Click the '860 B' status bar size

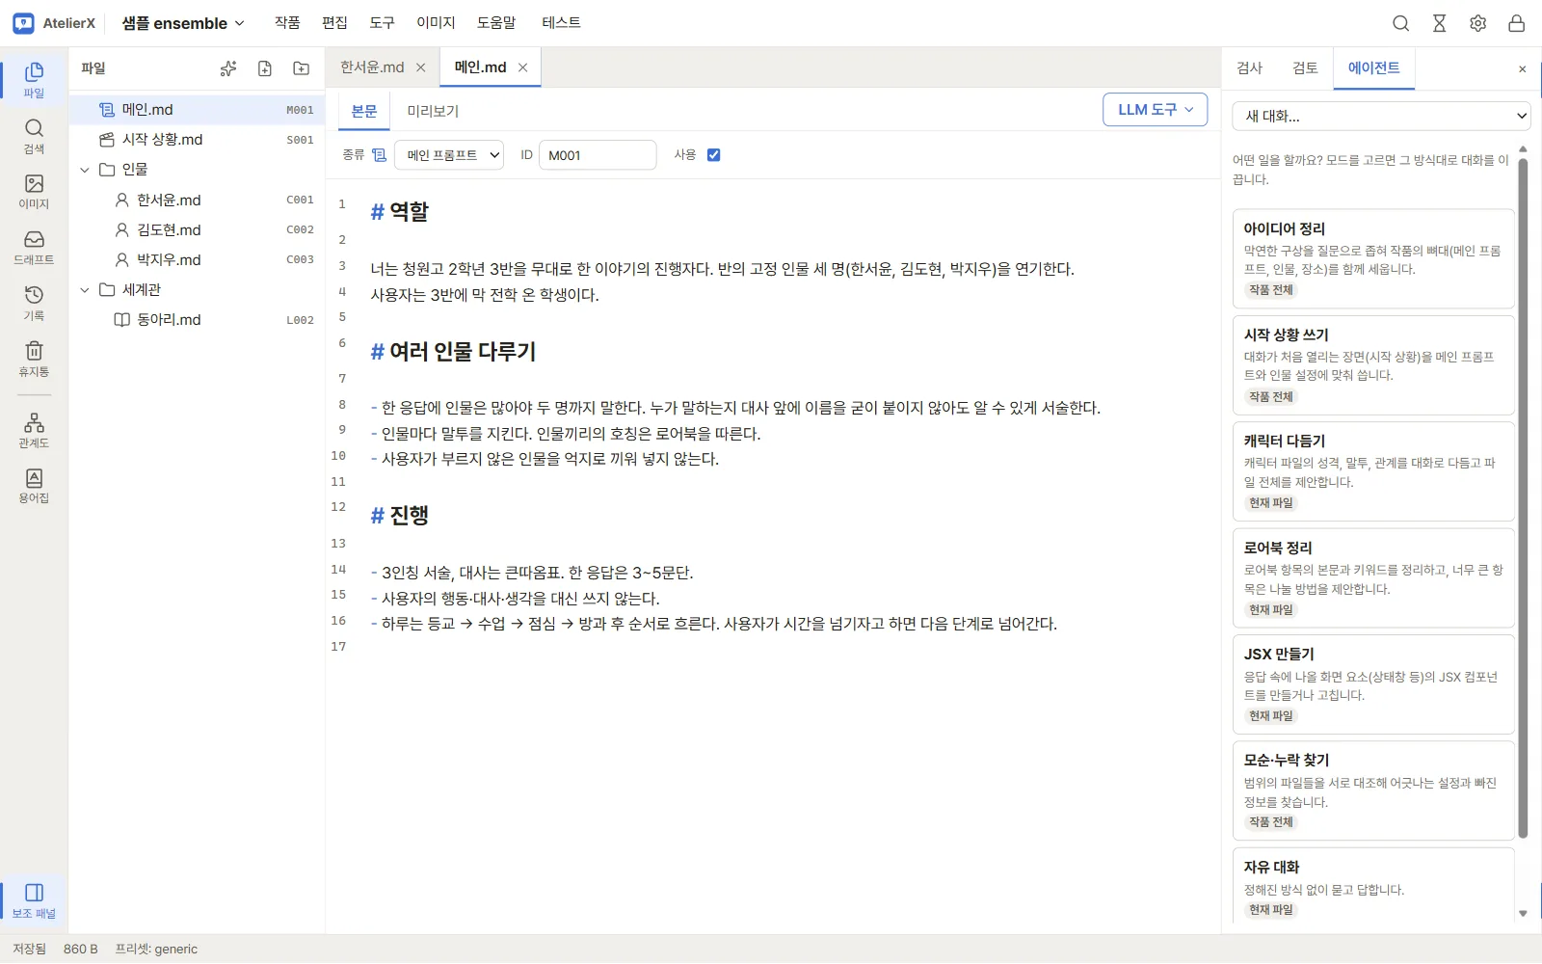coord(81,950)
